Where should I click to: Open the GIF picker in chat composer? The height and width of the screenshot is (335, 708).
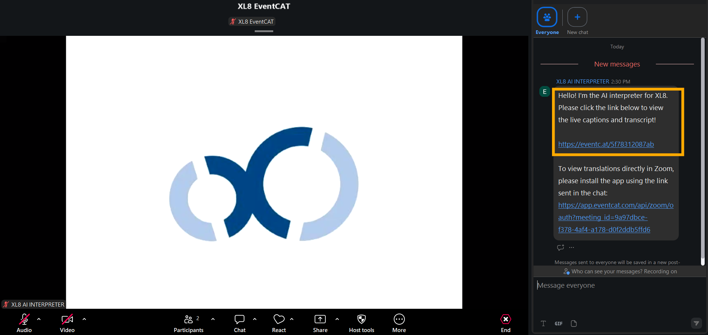click(x=559, y=324)
